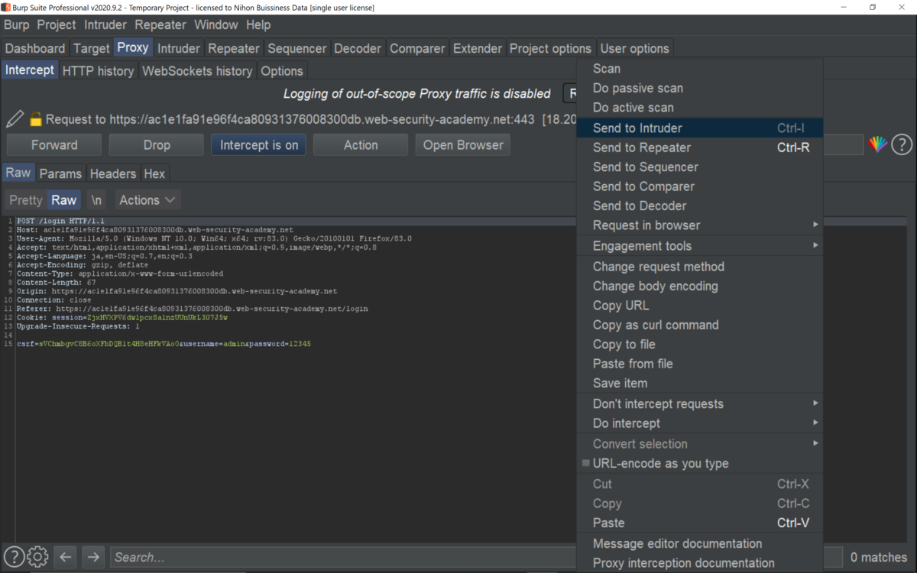The image size is (917, 573).
Task: Switch the editor to Pretty view
Action: coord(26,200)
